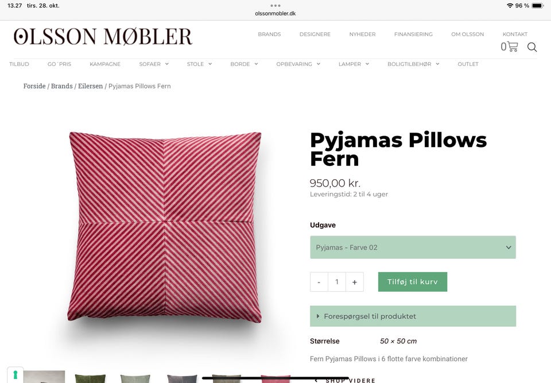This screenshot has width=551, height=383.
Task: Decrease quantity with the minus button
Action: tap(319, 282)
